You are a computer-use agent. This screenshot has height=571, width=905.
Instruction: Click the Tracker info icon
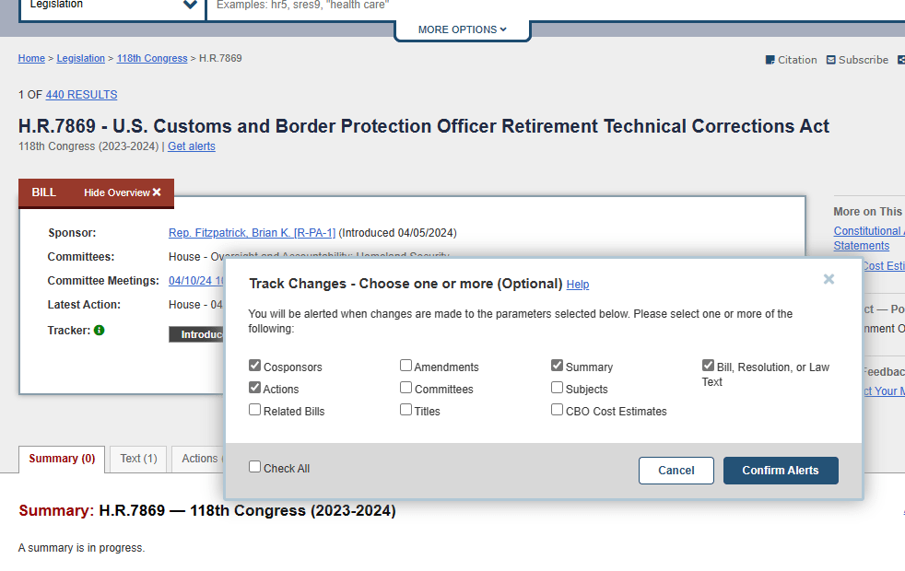[x=100, y=330]
